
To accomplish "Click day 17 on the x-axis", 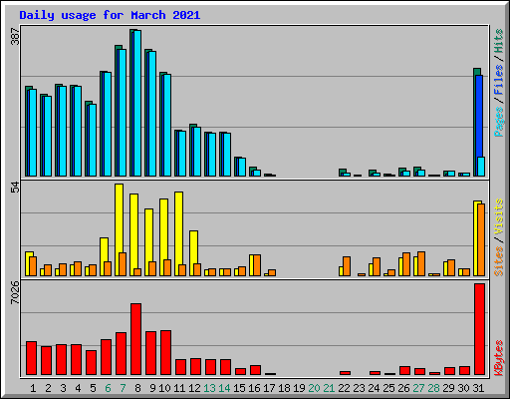I will 269,388.
